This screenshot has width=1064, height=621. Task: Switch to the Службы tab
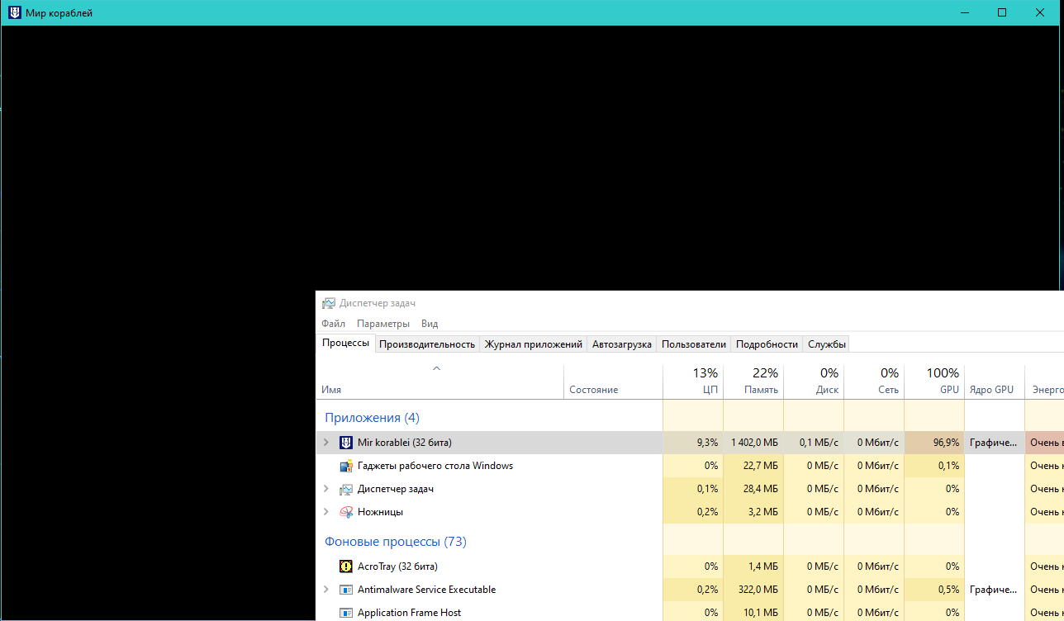(826, 344)
